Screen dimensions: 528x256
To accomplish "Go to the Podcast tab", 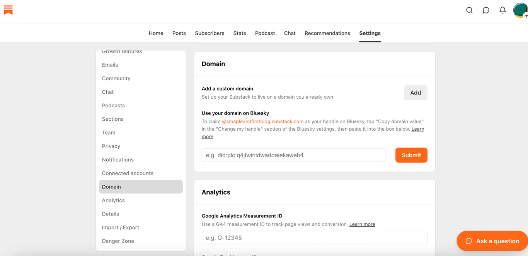I will pyautogui.click(x=265, y=33).
